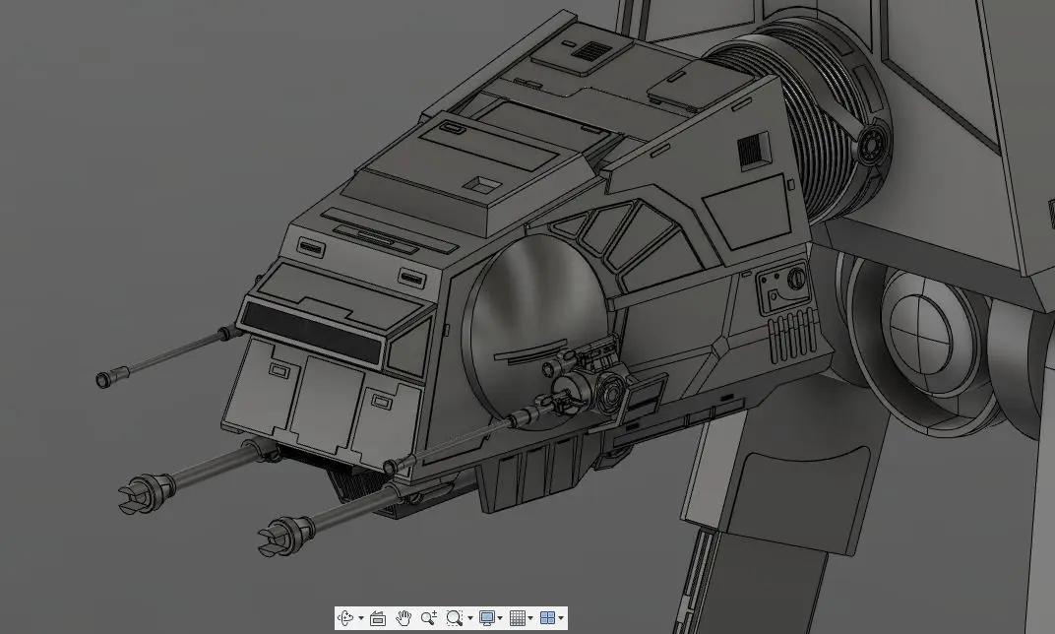Activate the Pan hand tool
The width and height of the screenshot is (1055, 634).
403,618
